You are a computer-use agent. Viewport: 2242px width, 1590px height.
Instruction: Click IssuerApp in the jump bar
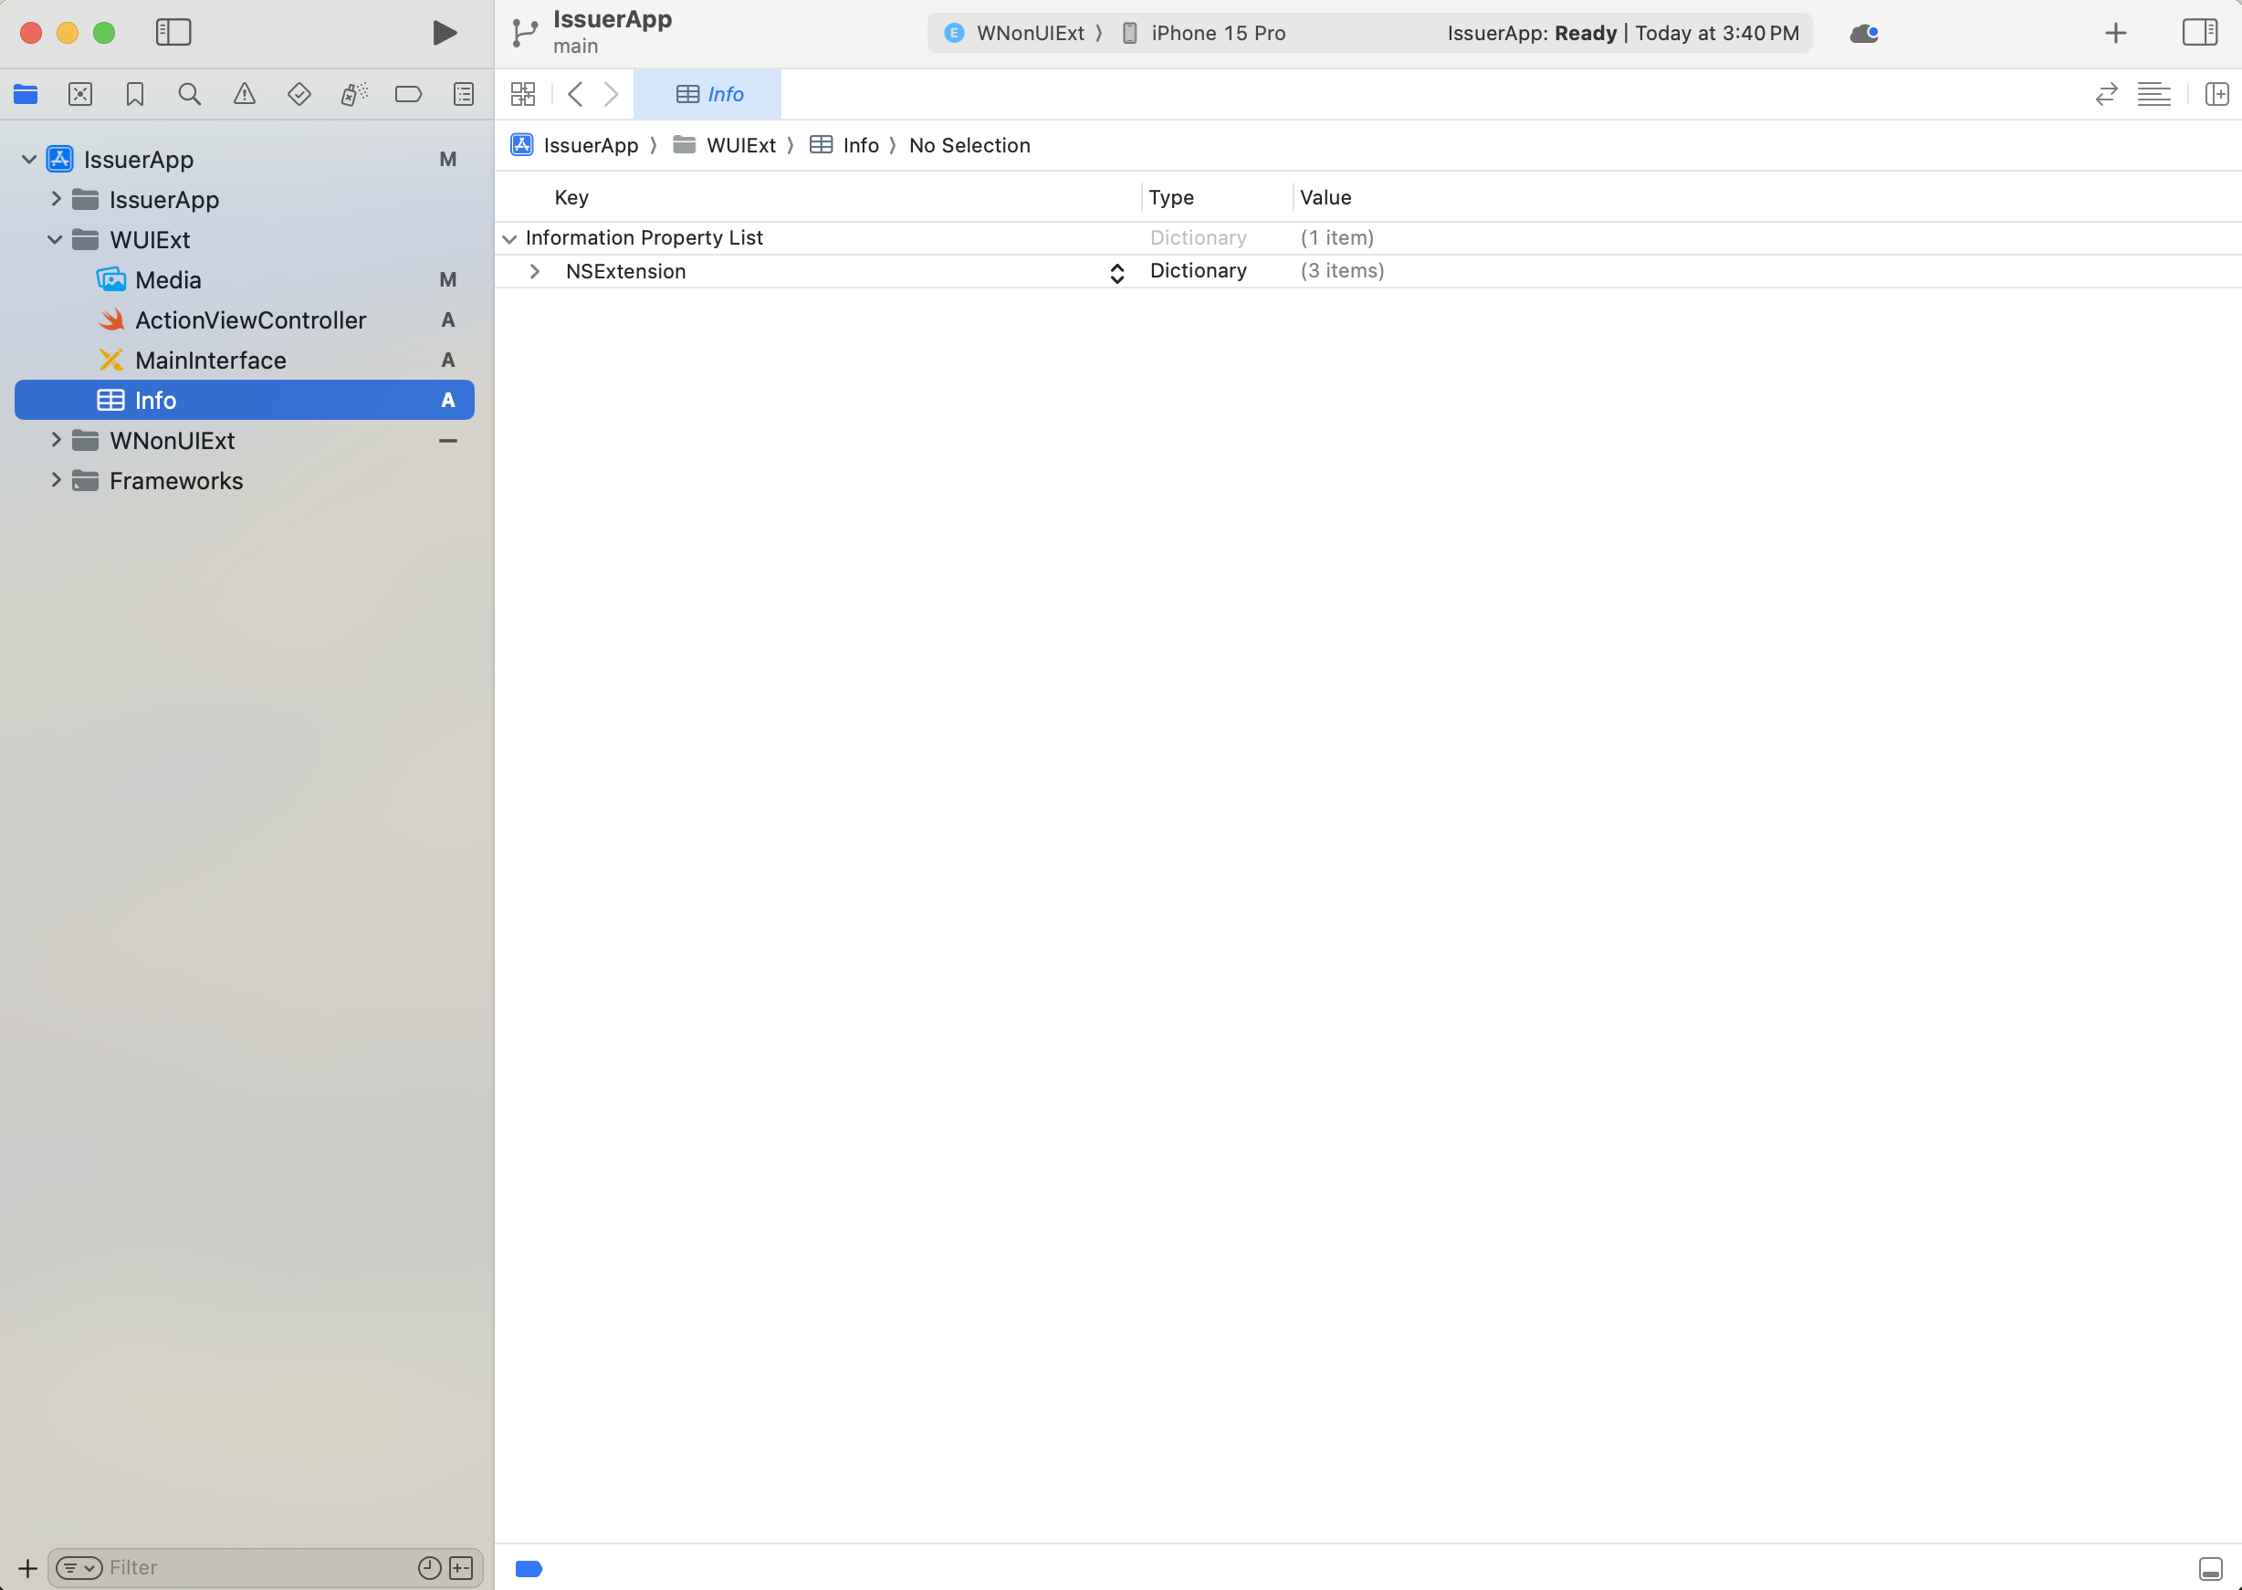[x=575, y=145]
